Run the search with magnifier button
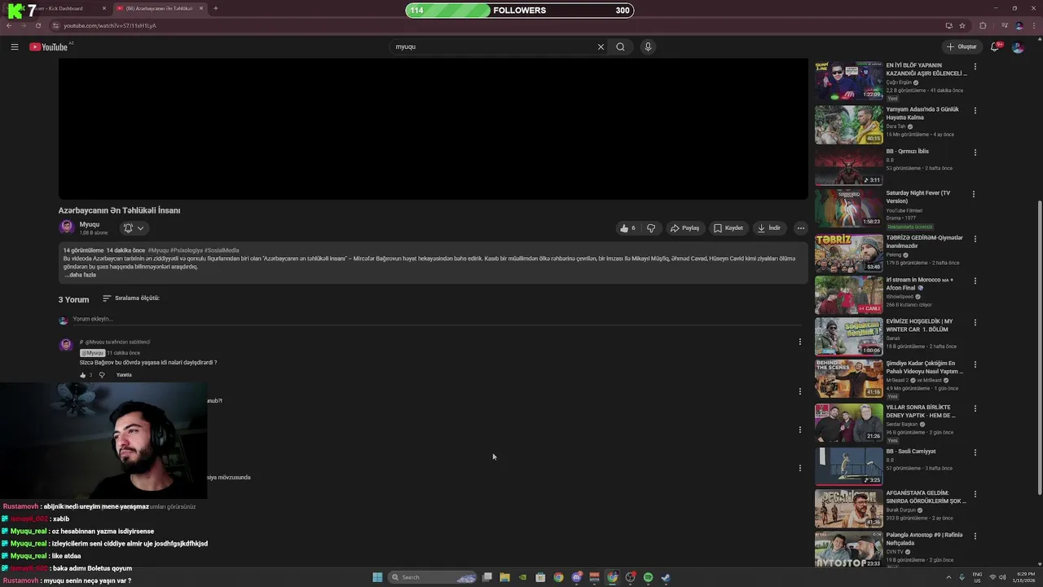 [620, 46]
